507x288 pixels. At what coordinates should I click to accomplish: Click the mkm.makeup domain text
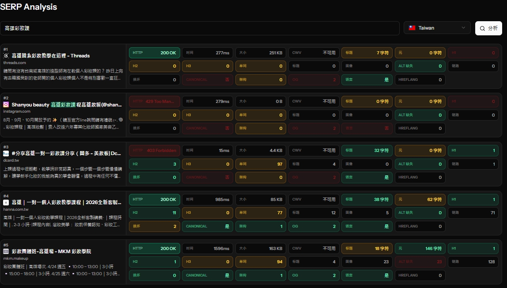click(x=15, y=258)
